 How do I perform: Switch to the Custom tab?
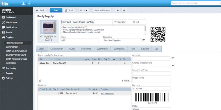pyautogui.click(x=145, y=49)
